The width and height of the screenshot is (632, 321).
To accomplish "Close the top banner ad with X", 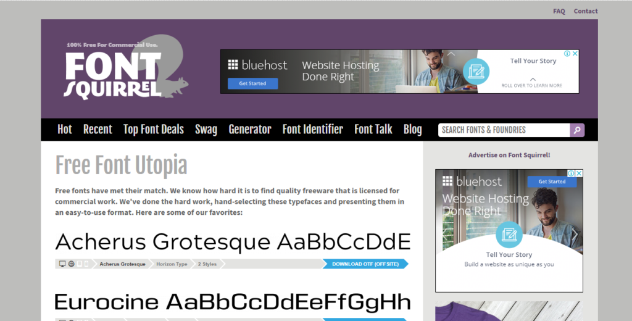I will [x=575, y=54].
